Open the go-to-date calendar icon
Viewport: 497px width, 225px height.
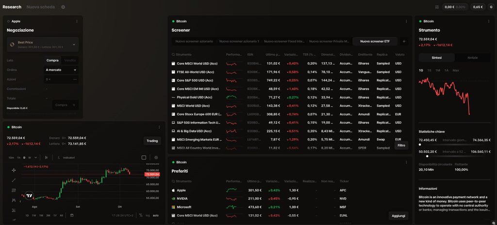(x=72, y=215)
